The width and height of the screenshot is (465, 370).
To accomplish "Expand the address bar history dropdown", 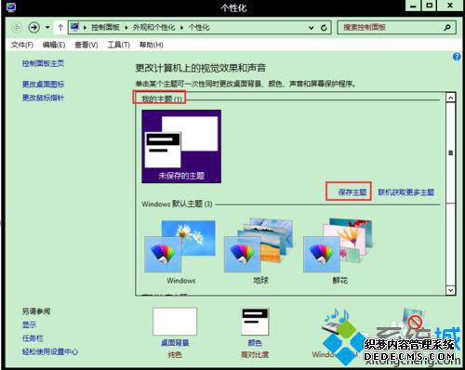I will tap(311, 28).
